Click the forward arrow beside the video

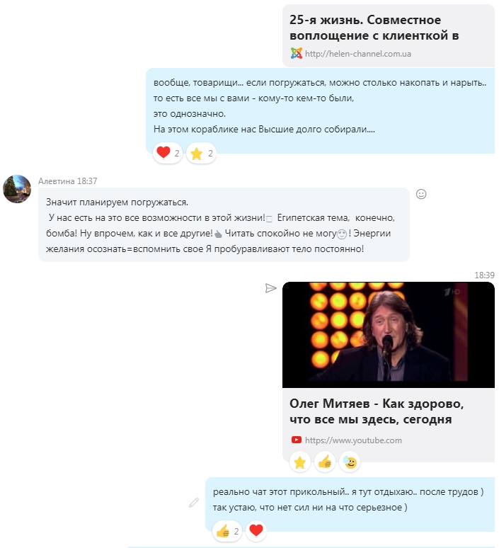271,288
